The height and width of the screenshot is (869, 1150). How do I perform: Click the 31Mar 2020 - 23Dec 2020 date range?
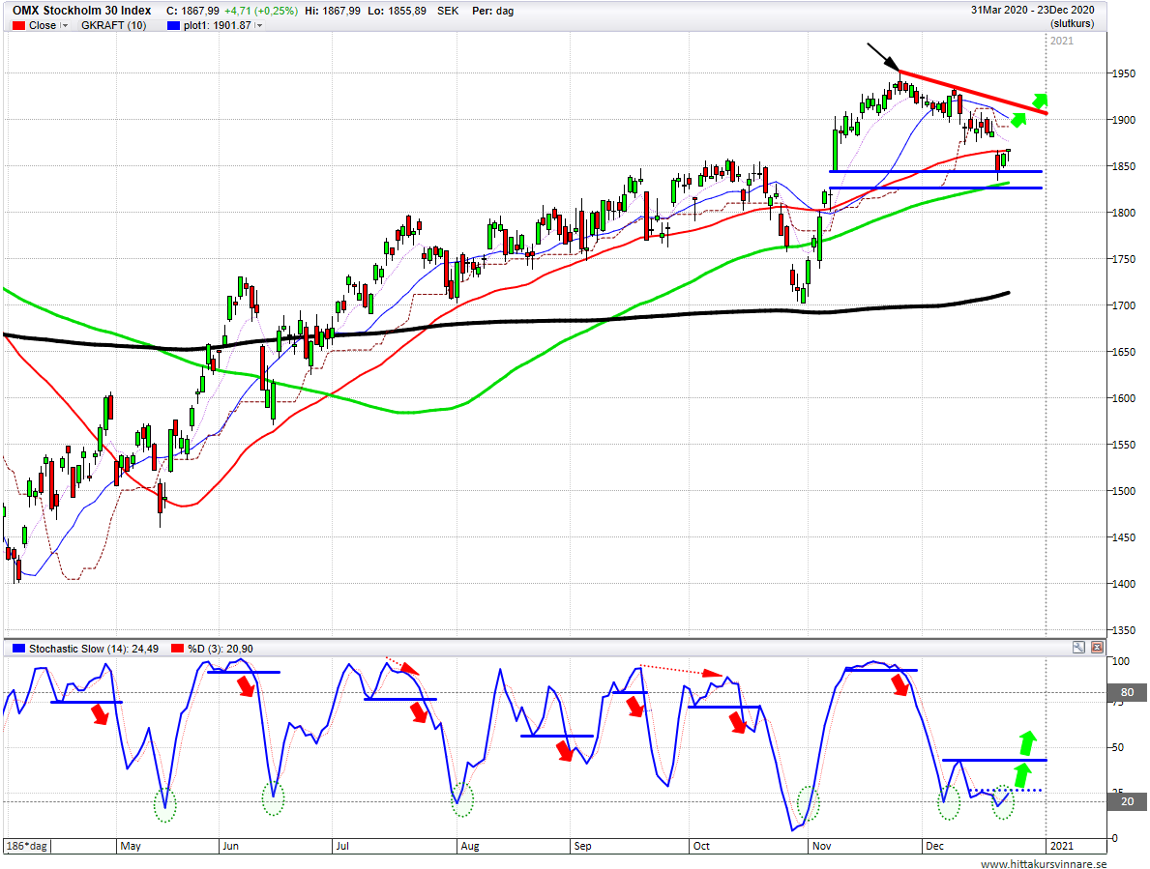1033,11
